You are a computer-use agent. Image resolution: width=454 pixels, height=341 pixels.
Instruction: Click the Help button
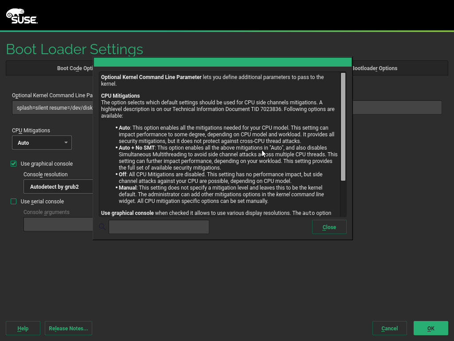pos(23,328)
